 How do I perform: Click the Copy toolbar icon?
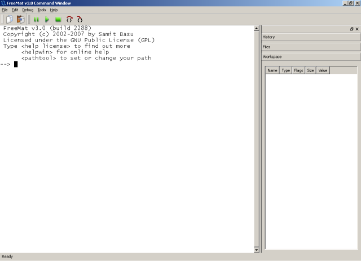10,19
